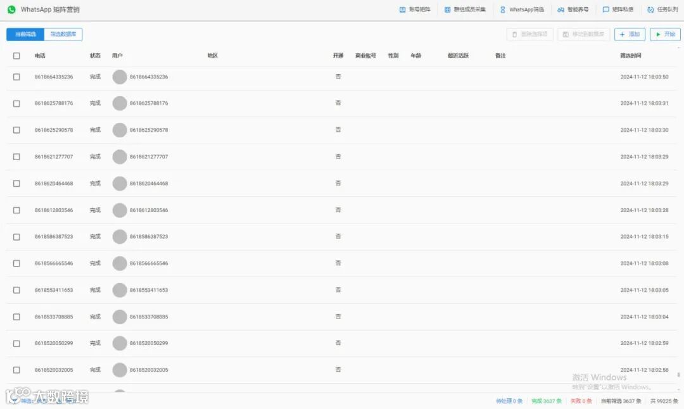The image size is (684, 409).
Task: Check the row for 8618520032005
Action: (x=16, y=370)
